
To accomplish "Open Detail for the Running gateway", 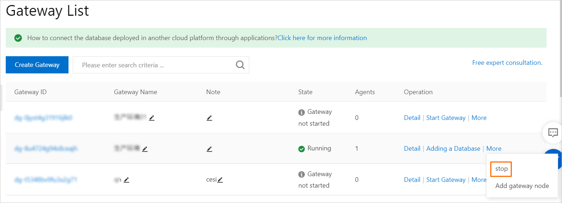I will coord(412,149).
